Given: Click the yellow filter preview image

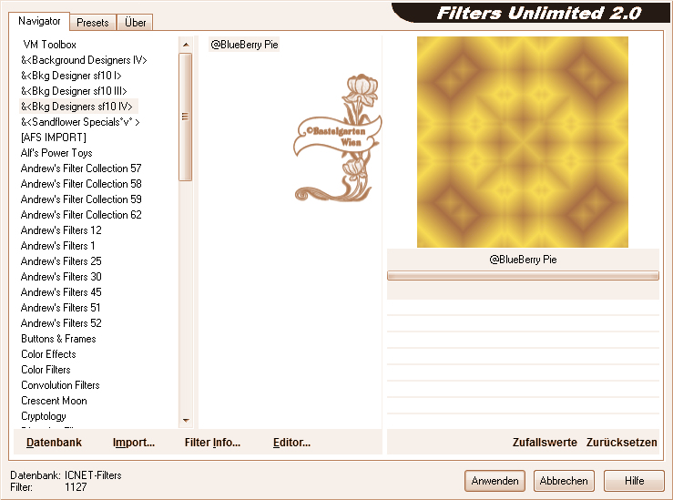Looking at the screenshot, I should click(x=523, y=142).
